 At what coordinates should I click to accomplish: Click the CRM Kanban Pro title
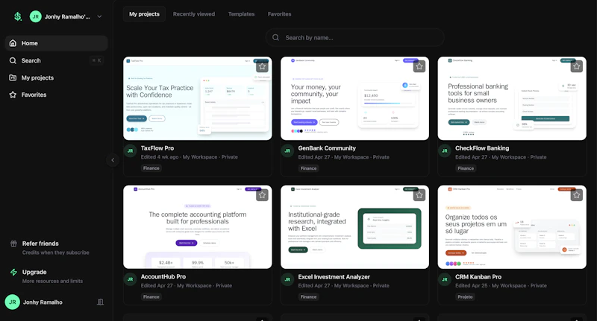478,277
